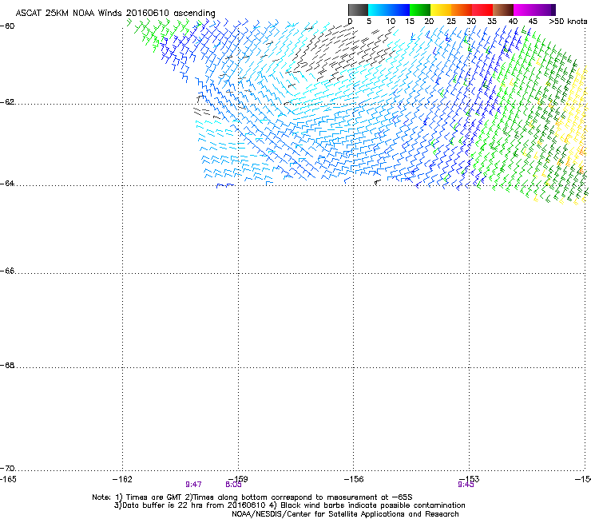
Task: Click the green 15-20 knots legend color
Action: (420, 10)
